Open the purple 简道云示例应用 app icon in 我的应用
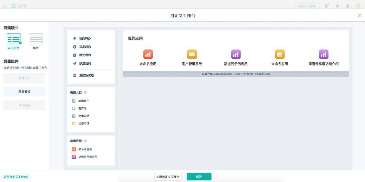The image size is (365, 182). (236, 54)
